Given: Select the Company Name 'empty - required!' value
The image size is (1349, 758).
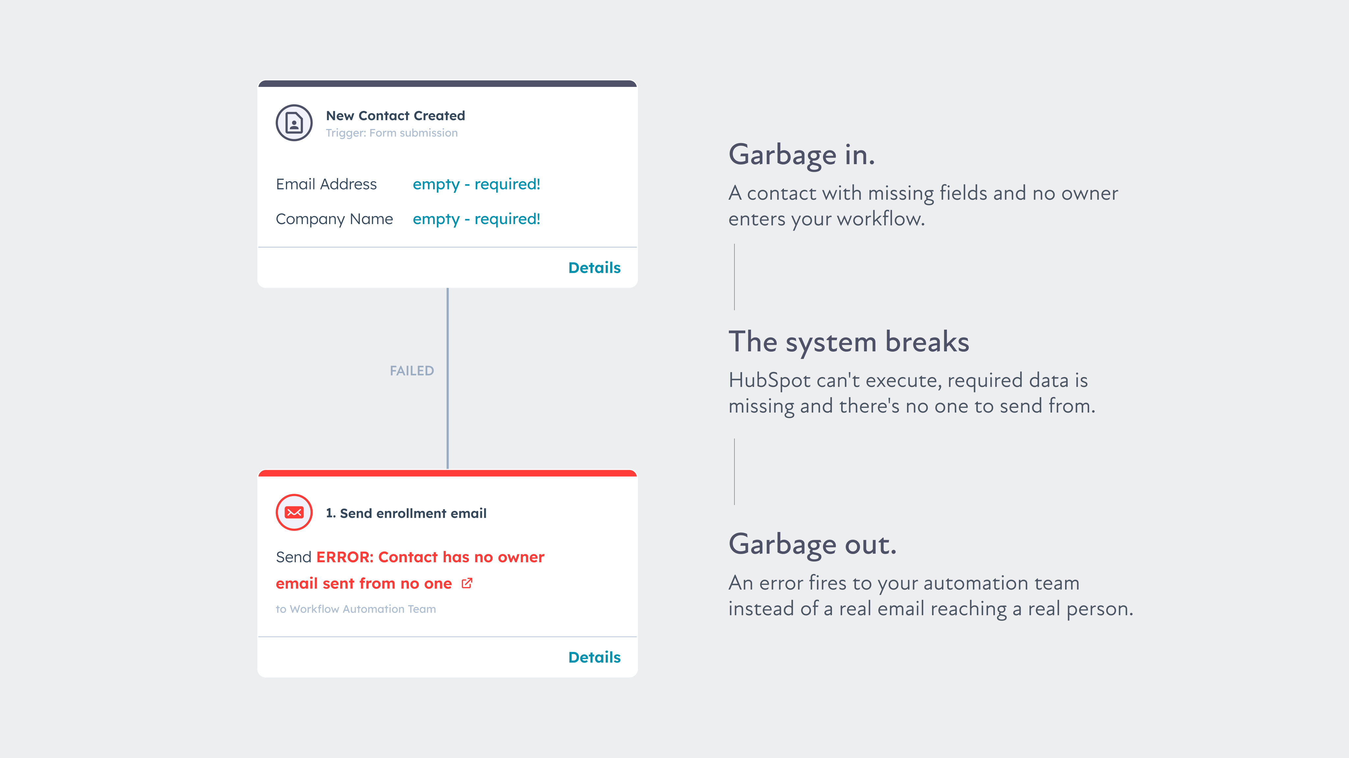Looking at the screenshot, I should pyautogui.click(x=476, y=219).
